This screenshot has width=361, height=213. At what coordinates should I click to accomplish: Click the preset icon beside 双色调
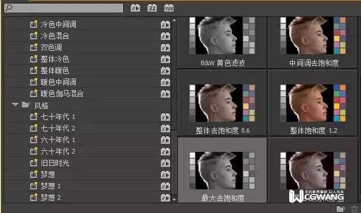pos(34,47)
